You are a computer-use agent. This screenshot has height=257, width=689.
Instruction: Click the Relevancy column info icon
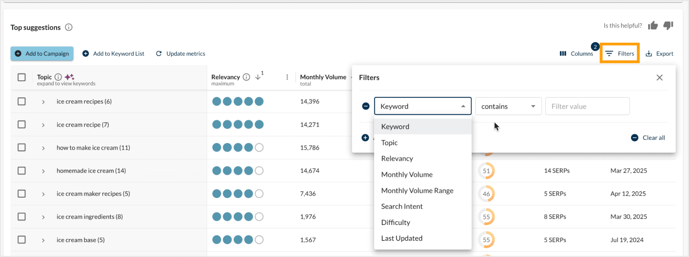click(x=246, y=77)
